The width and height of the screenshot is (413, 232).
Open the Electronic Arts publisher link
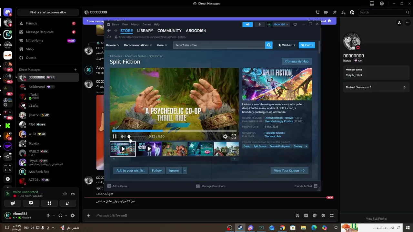[273, 136]
